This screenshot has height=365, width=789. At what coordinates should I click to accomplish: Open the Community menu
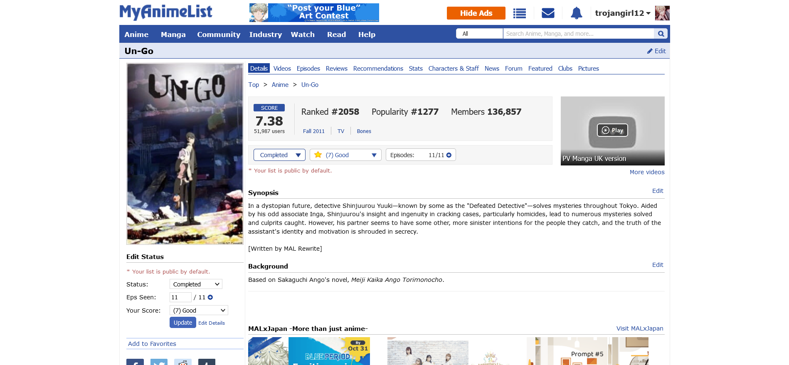[x=219, y=35]
